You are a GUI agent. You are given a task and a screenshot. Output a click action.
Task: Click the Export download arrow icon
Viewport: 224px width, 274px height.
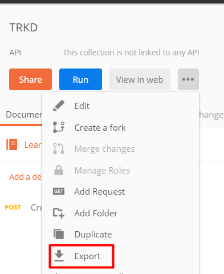59,256
